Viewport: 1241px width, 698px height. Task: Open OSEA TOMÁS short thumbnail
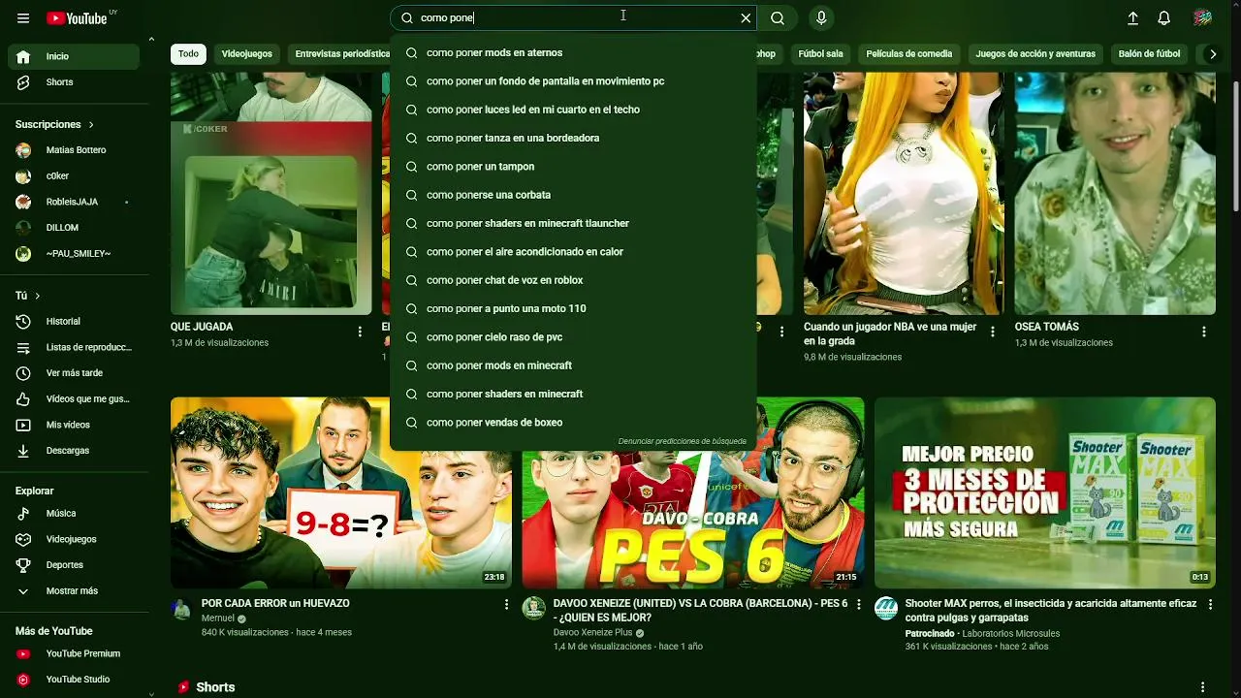coord(1115,194)
